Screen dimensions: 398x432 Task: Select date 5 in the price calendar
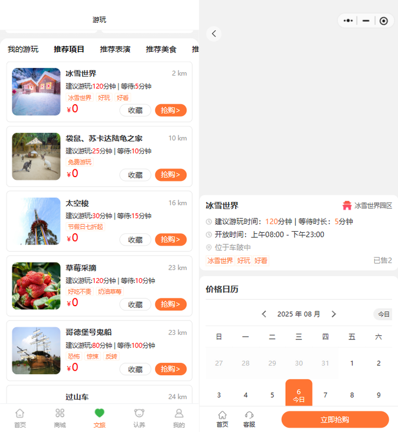point(272,395)
